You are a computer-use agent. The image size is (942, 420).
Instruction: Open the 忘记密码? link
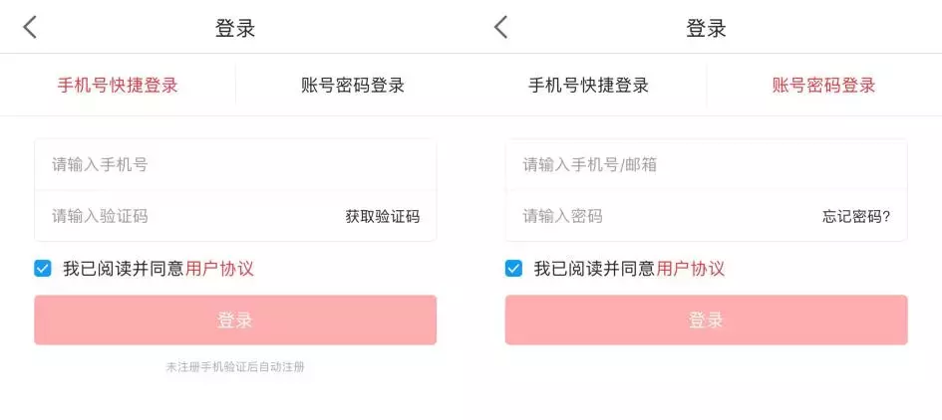tap(855, 216)
